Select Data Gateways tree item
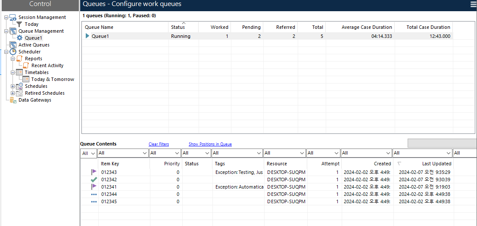This screenshot has height=226, width=477. 34,100
